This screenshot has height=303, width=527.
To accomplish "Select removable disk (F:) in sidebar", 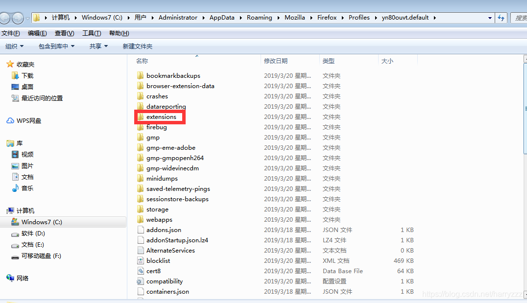I will point(41,256).
